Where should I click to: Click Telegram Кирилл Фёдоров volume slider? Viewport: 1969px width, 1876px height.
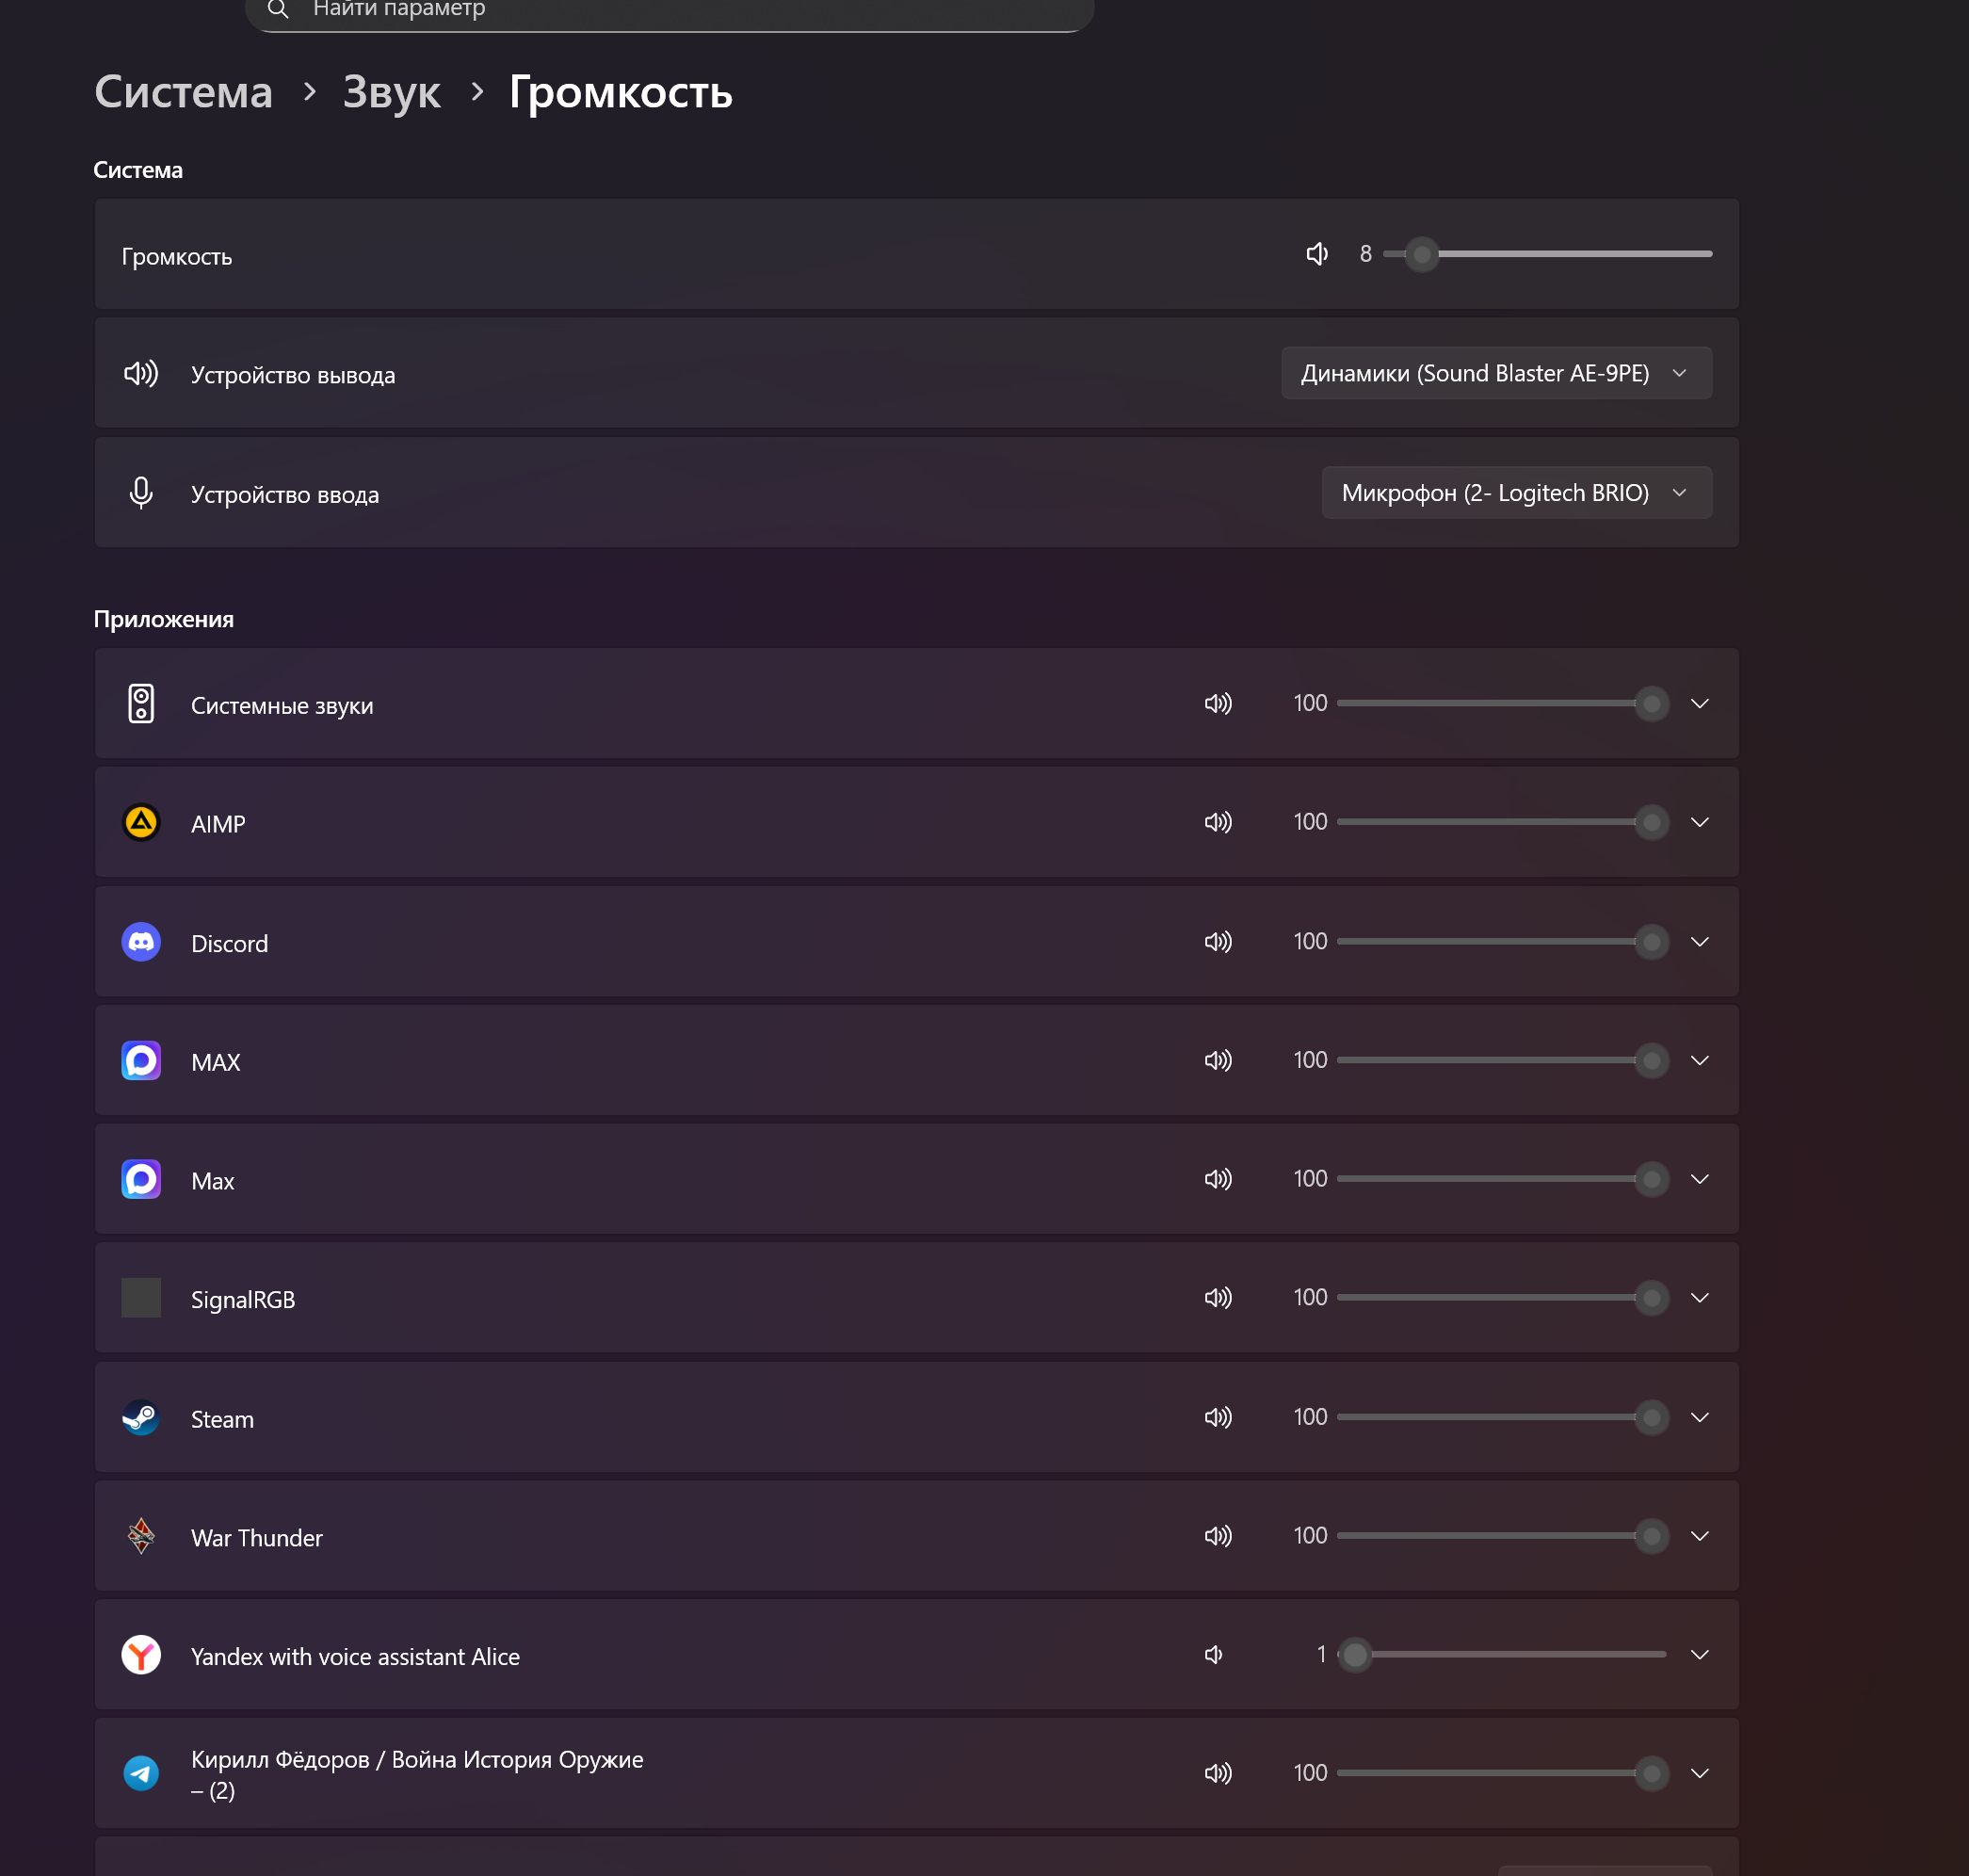coord(1502,1773)
